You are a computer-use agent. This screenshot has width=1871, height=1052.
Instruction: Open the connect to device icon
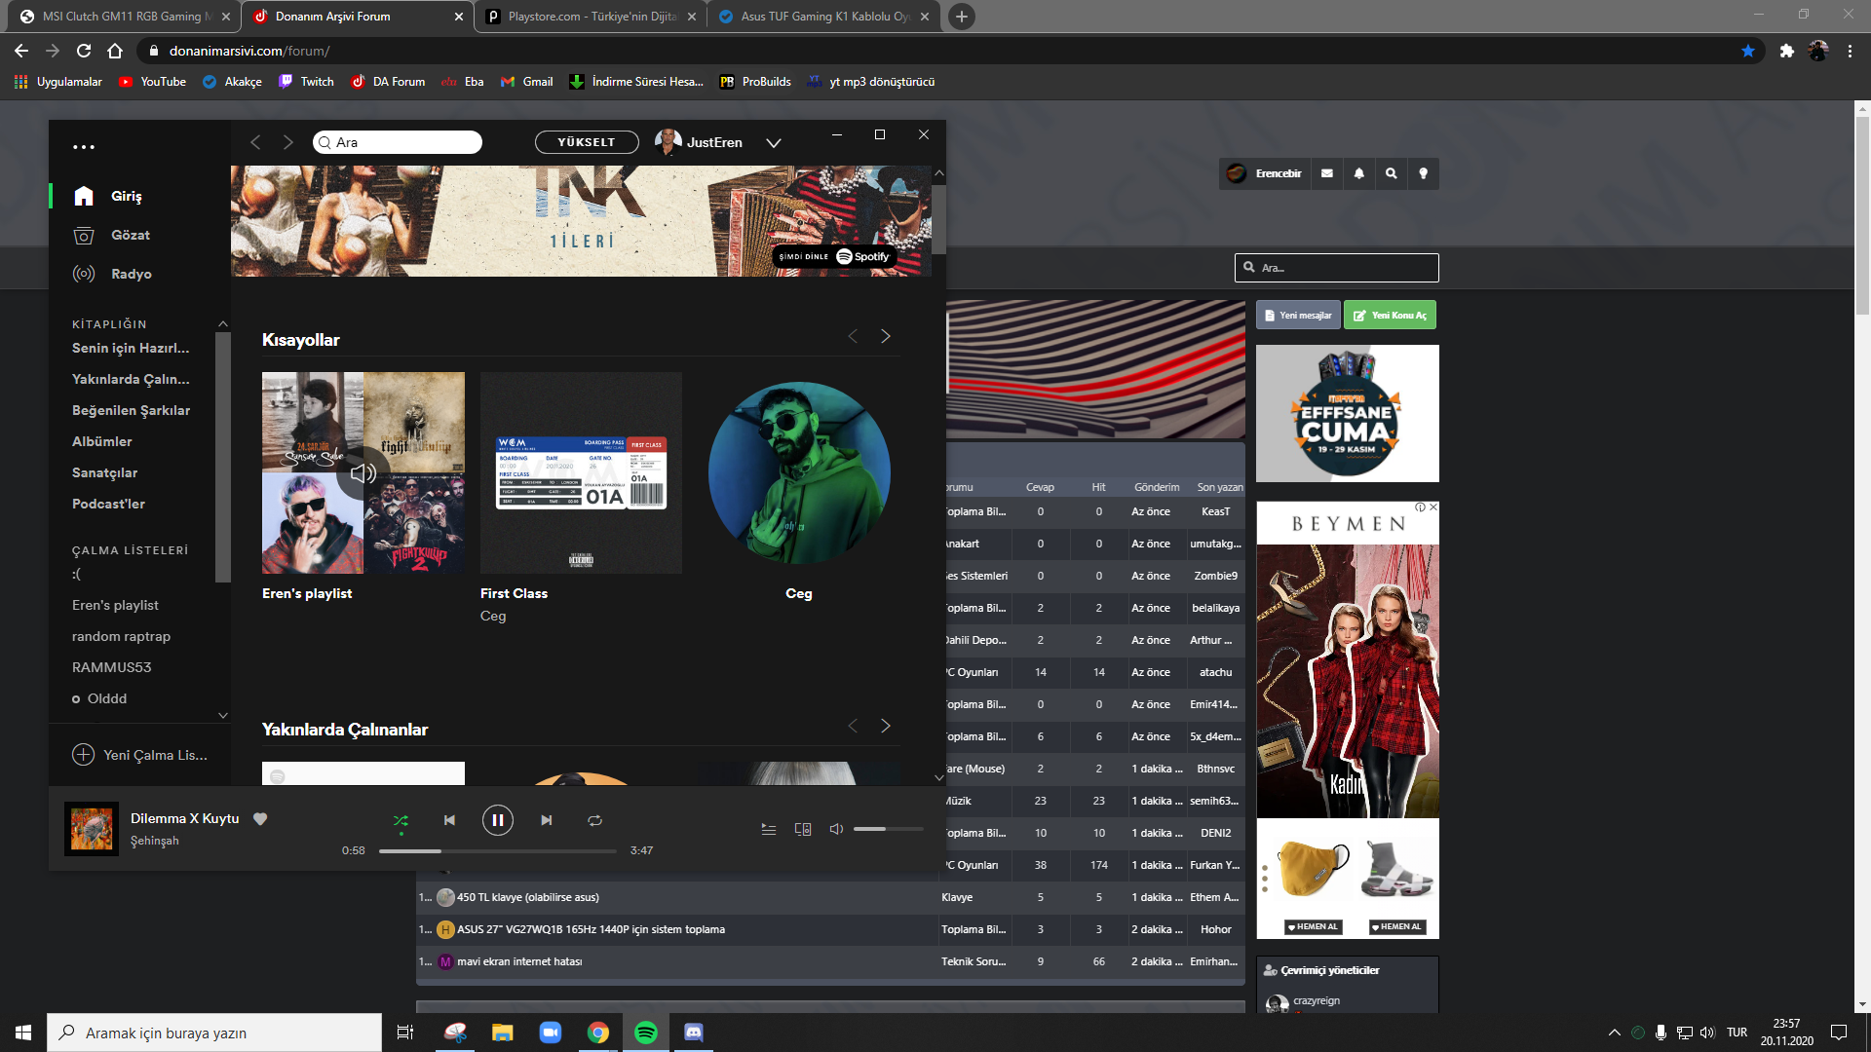(x=803, y=829)
